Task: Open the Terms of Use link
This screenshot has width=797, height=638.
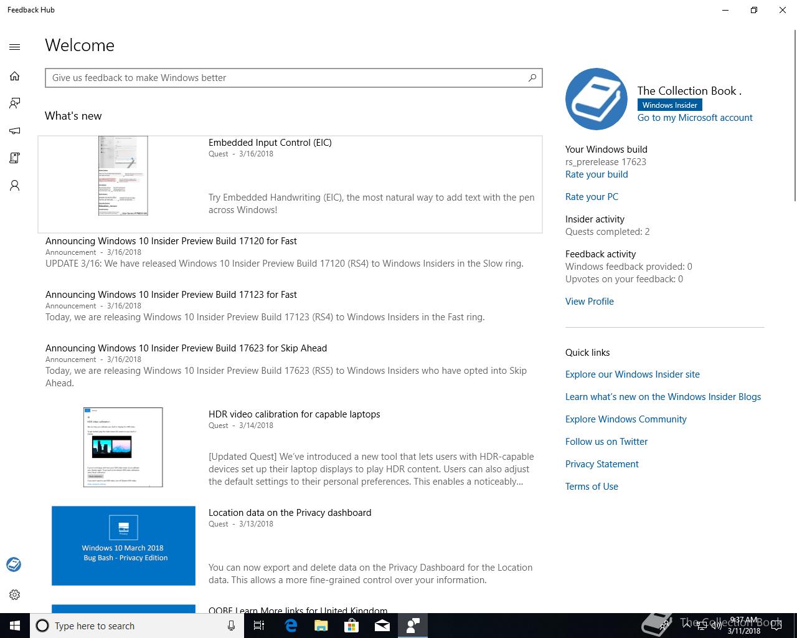Action: (x=592, y=487)
